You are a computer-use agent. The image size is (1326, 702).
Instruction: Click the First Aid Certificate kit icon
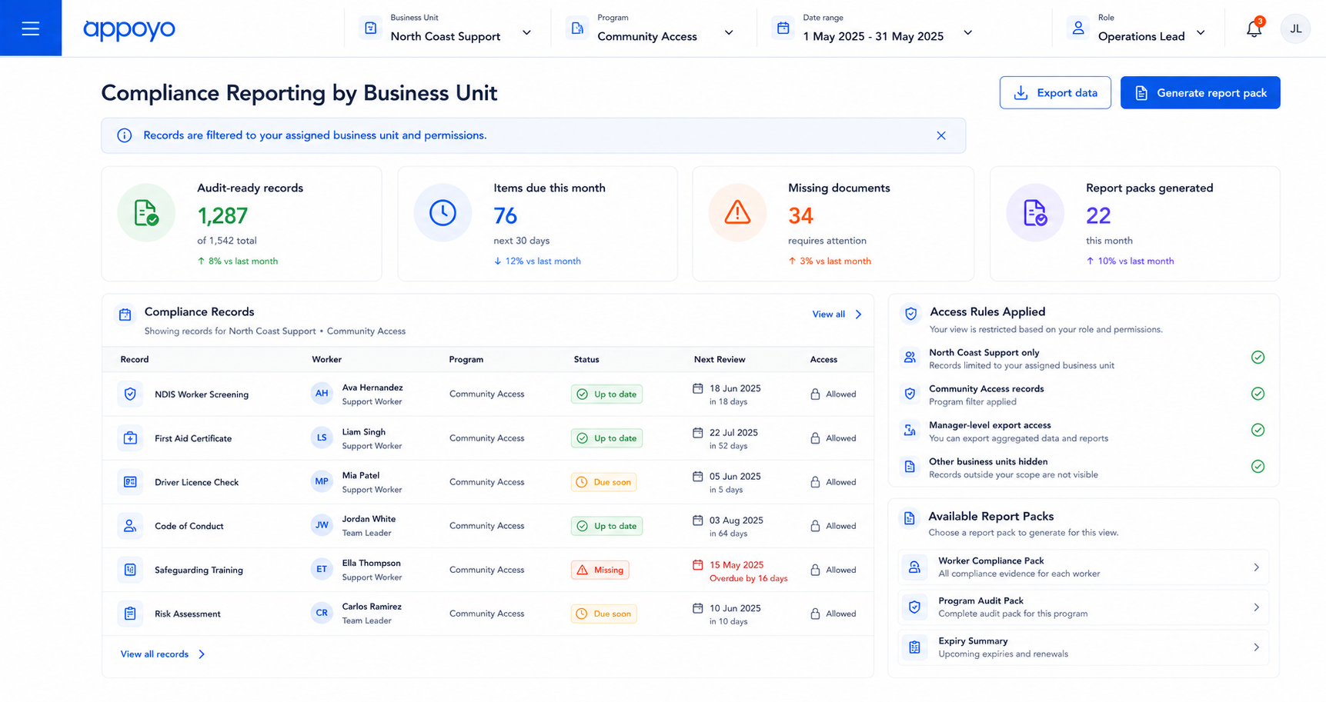click(x=130, y=438)
